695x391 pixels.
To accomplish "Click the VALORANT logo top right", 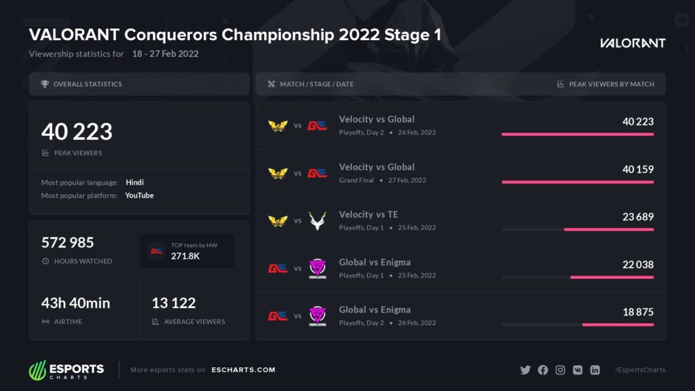I will [x=633, y=43].
